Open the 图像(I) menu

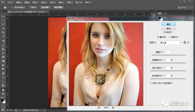click(27, 2)
